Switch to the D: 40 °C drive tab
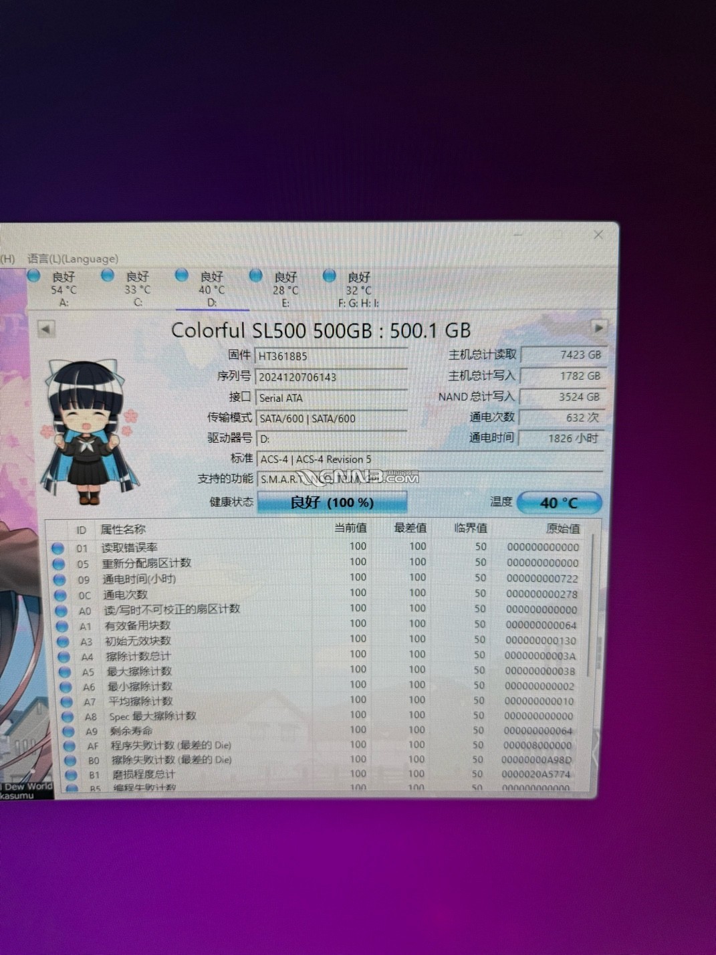Screen dimensions: 716x955 tap(212, 290)
